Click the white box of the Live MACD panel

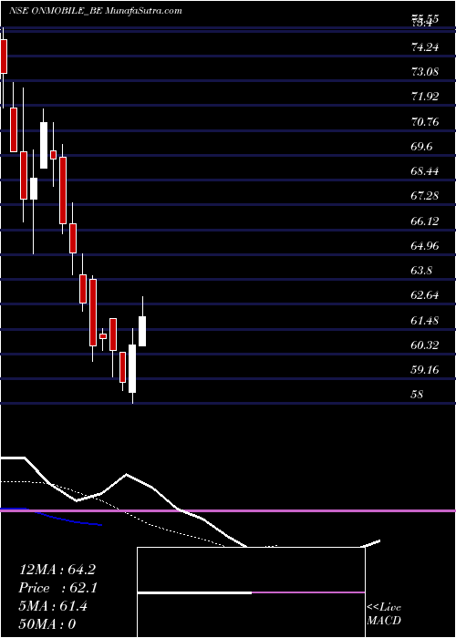click(x=251, y=592)
